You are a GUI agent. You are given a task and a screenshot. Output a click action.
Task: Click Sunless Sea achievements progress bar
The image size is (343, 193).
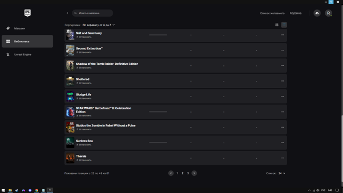158,143
